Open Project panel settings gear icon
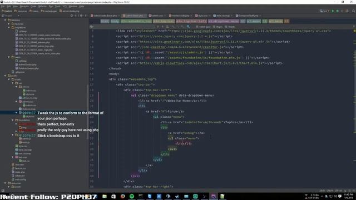The height and width of the screenshot is (200, 356). (81, 16)
